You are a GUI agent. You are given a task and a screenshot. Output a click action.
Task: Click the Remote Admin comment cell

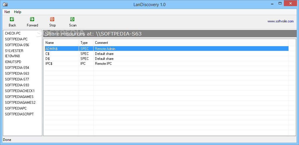pos(105,49)
